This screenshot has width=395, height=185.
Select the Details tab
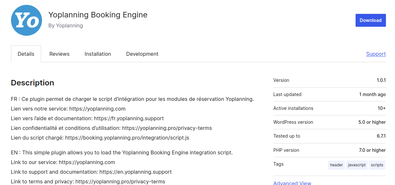pyautogui.click(x=26, y=54)
